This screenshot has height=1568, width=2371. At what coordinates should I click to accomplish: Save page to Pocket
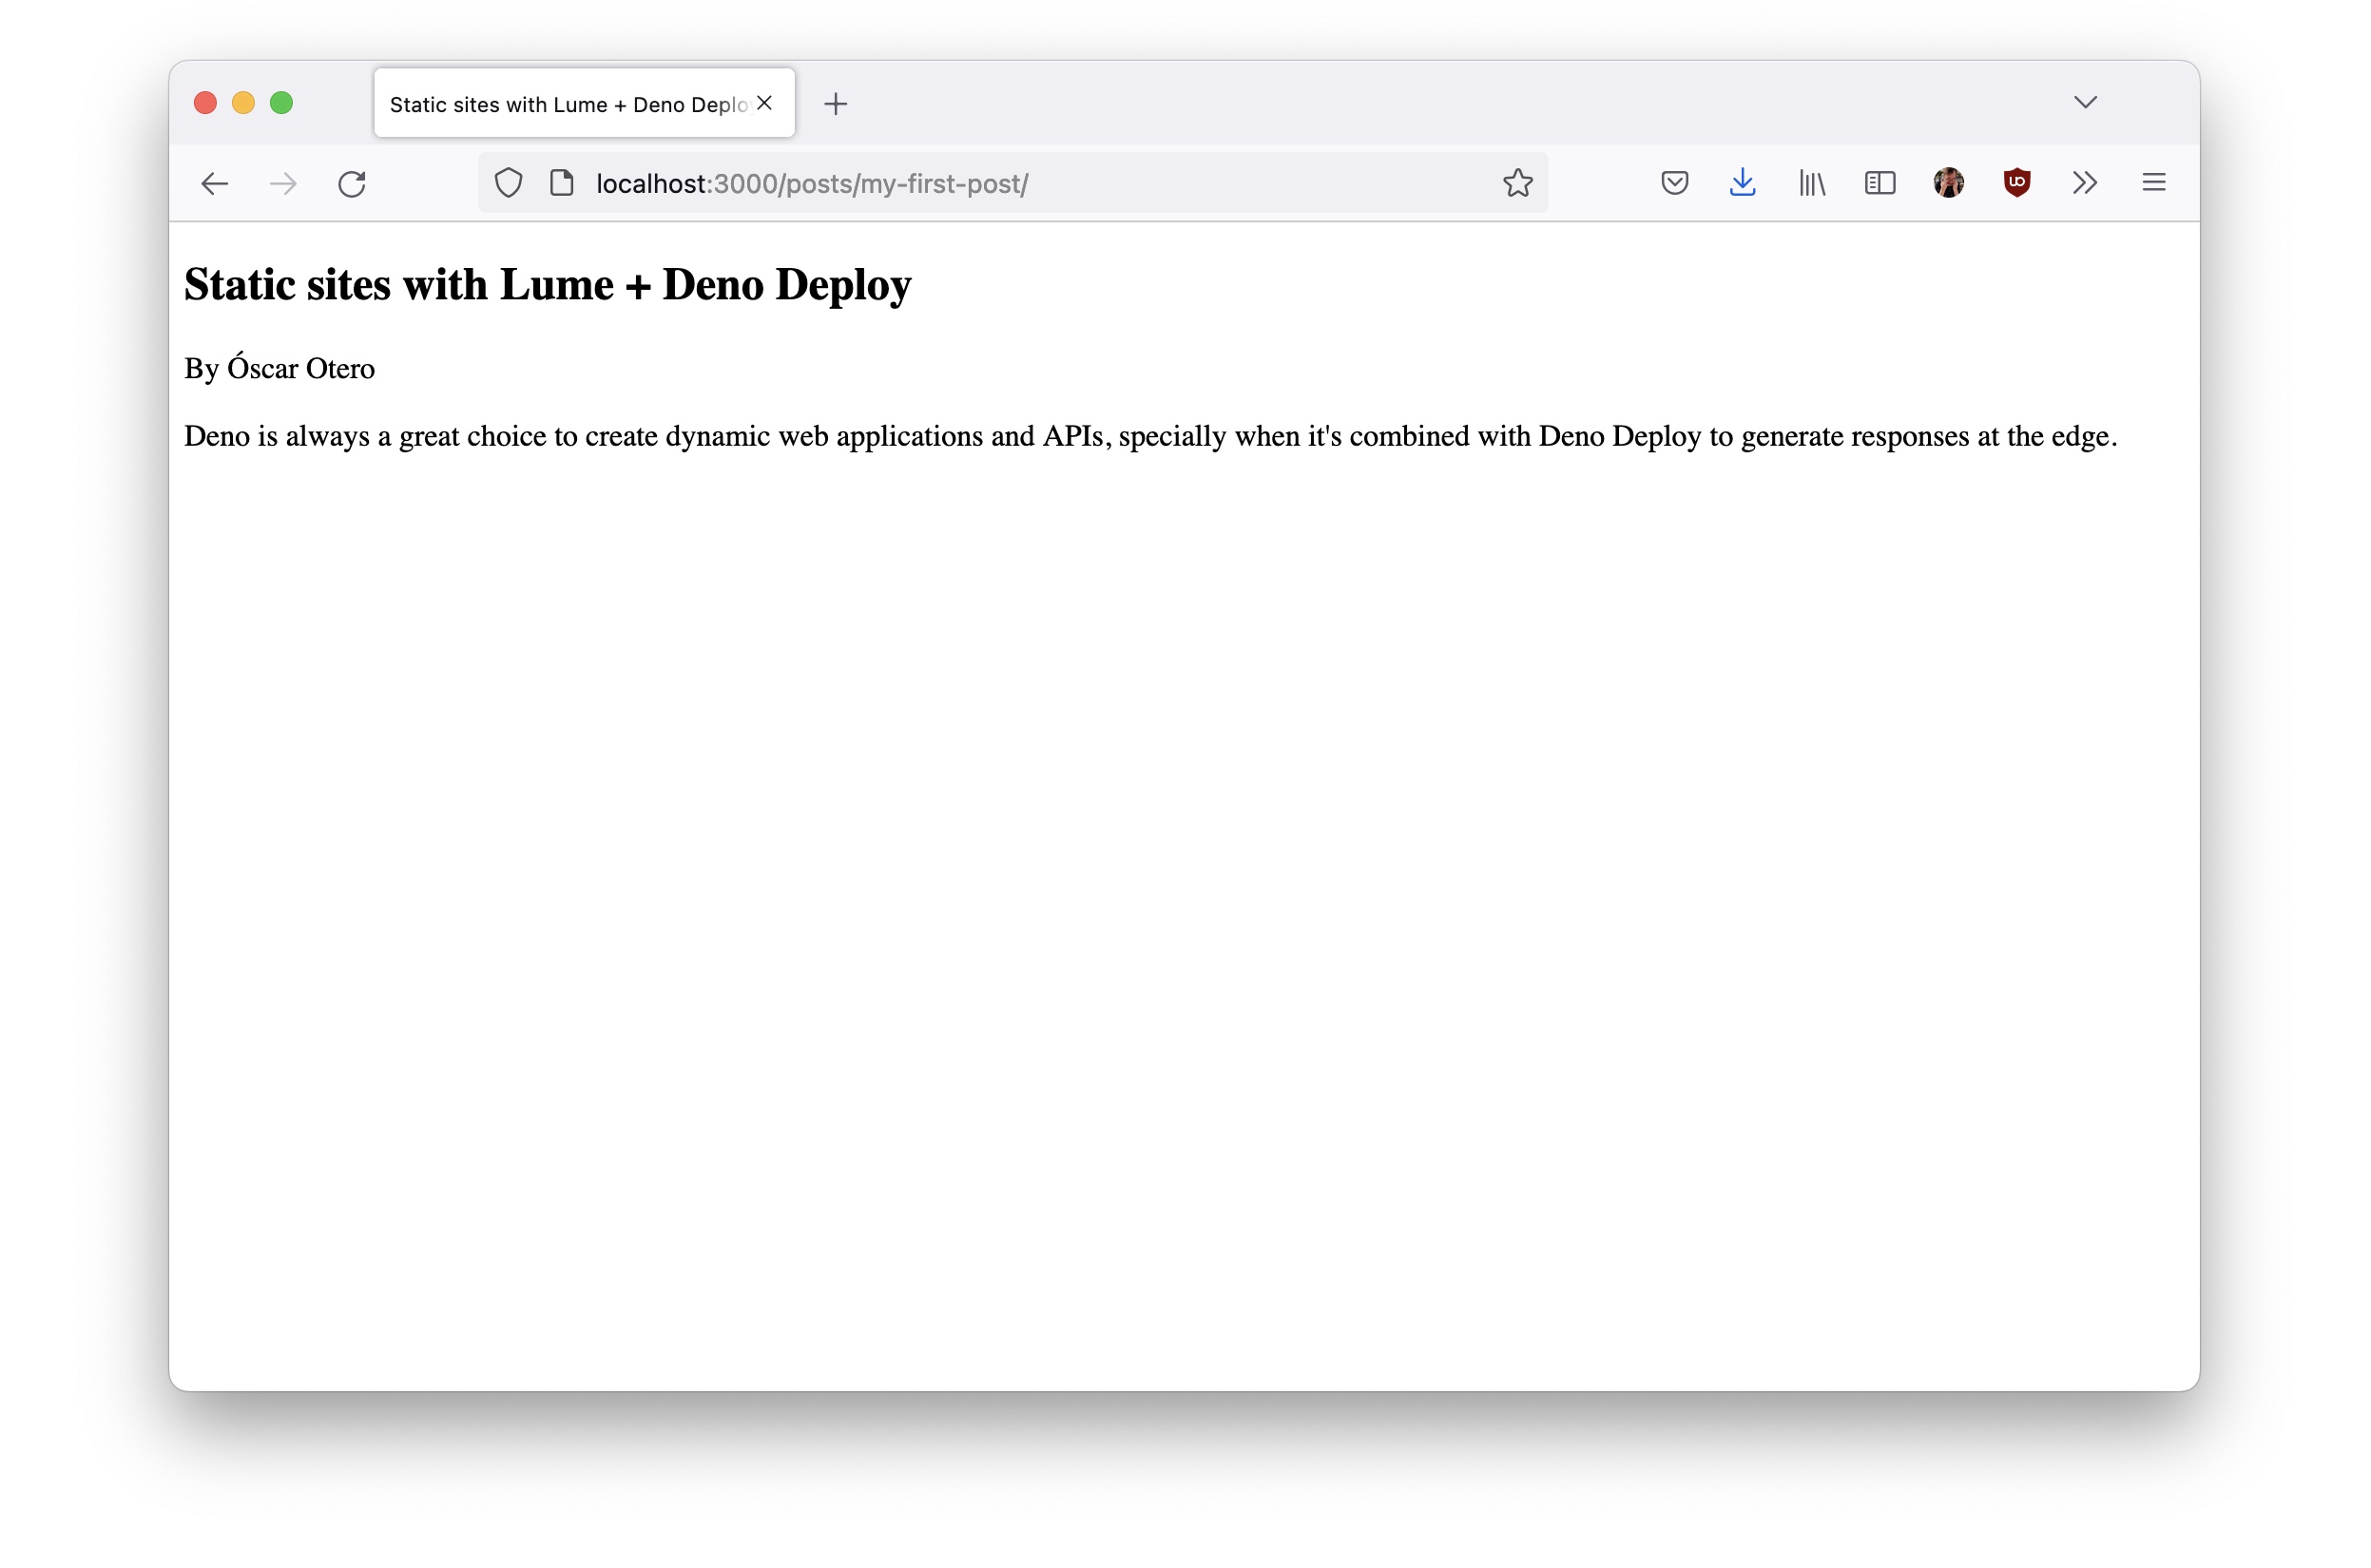pos(1674,183)
